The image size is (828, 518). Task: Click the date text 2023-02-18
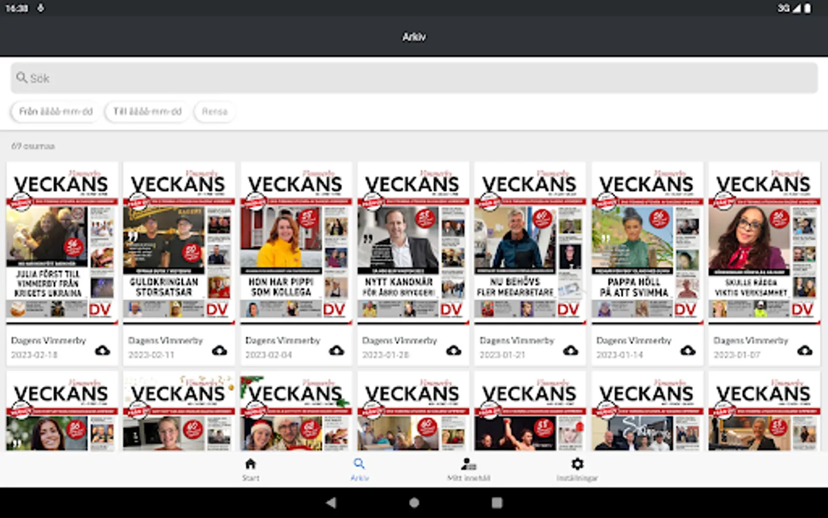34,355
